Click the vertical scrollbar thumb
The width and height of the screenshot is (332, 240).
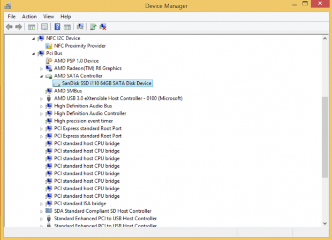click(x=325, y=137)
